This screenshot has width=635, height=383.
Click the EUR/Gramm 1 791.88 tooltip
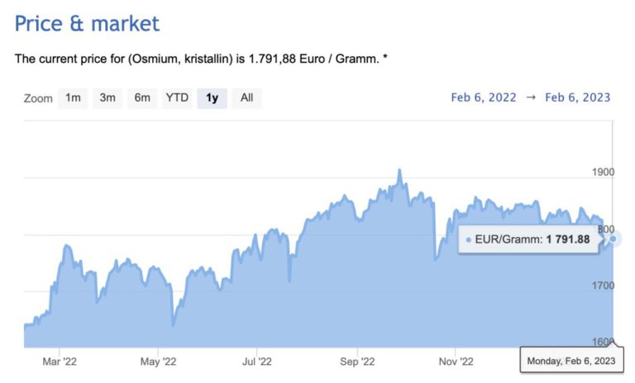click(528, 239)
